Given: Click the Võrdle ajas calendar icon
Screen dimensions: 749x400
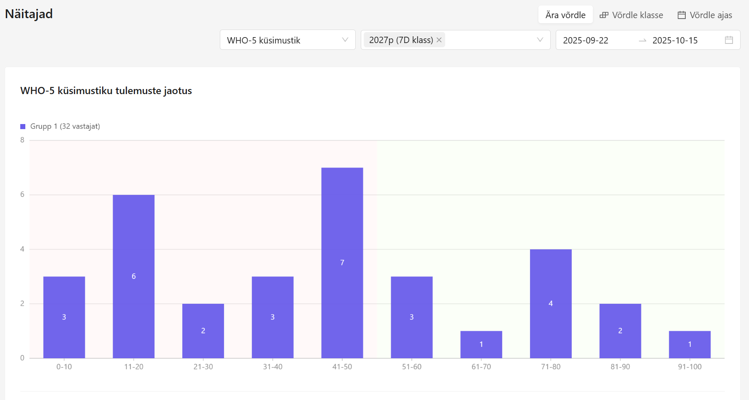Looking at the screenshot, I should click(681, 15).
